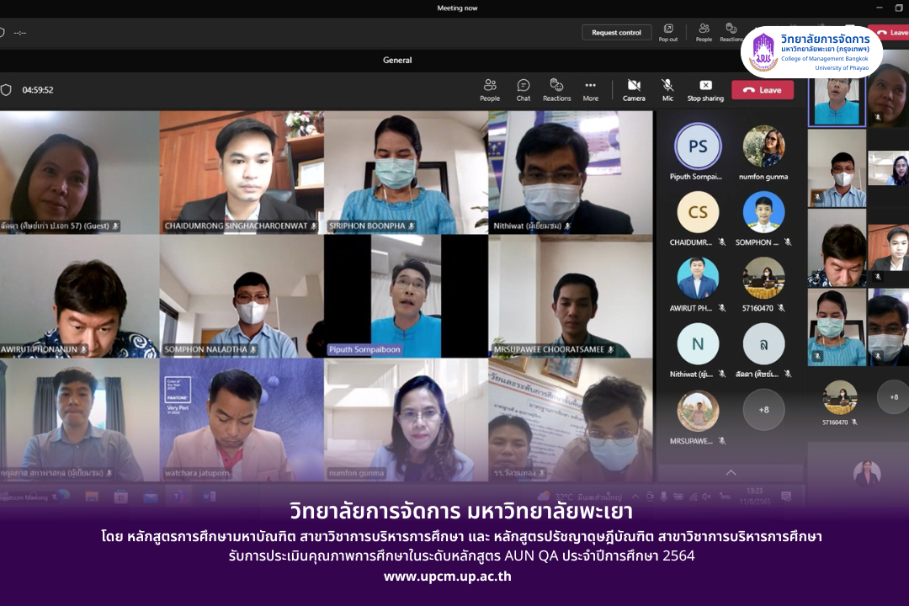Viewport: 909px width, 606px height.
Task: Select the 04:59:52 meeting timer
Action: point(38,90)
